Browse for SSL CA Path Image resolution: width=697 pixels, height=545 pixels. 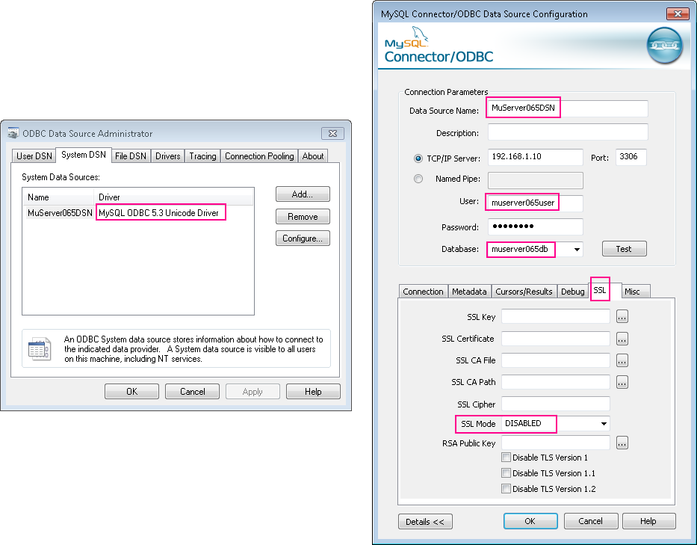pyautogui.click(x=622, y=382)
